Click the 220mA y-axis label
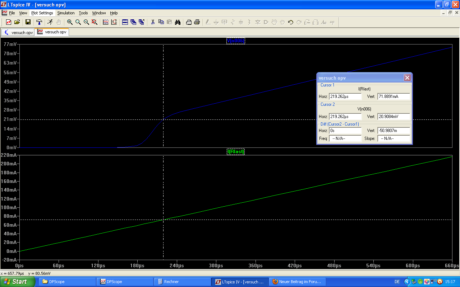The image size is (460, 287). coord(9,155)
